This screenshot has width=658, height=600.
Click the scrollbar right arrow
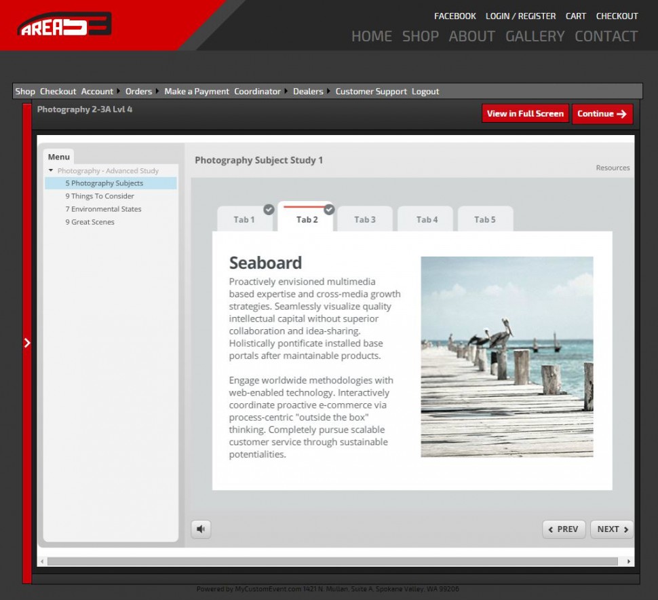pyautogui.click(x=629, y=561)
